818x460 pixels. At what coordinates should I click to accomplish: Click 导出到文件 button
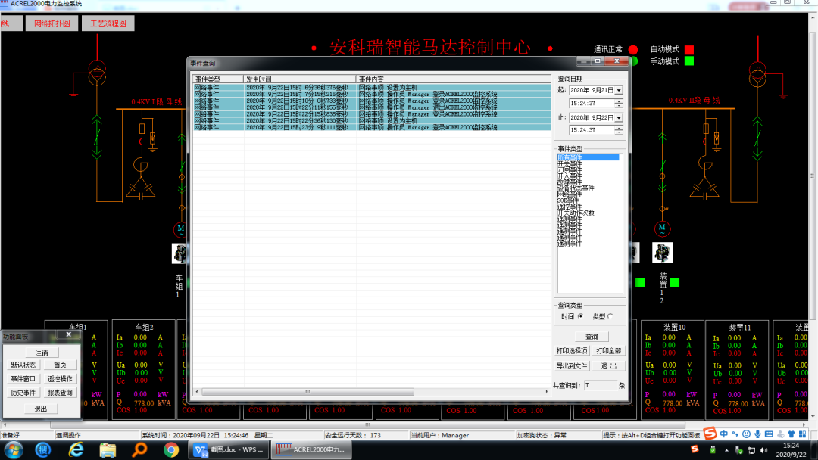click(x=572, y=366)
